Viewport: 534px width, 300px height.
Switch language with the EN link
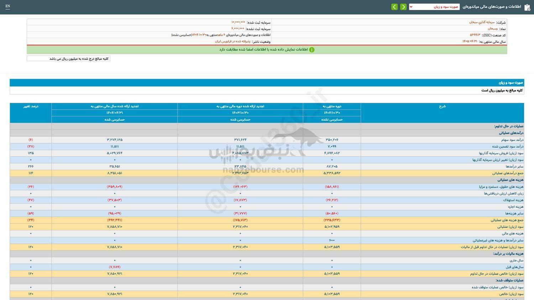pos(8,6)
